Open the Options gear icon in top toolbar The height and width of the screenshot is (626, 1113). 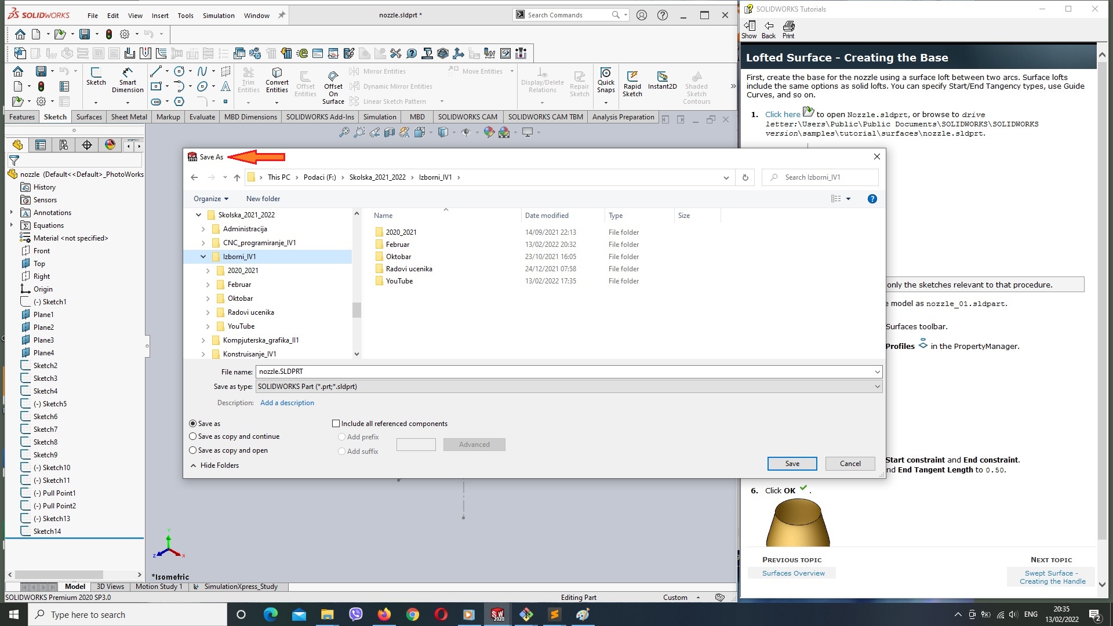tap(124, 34)
